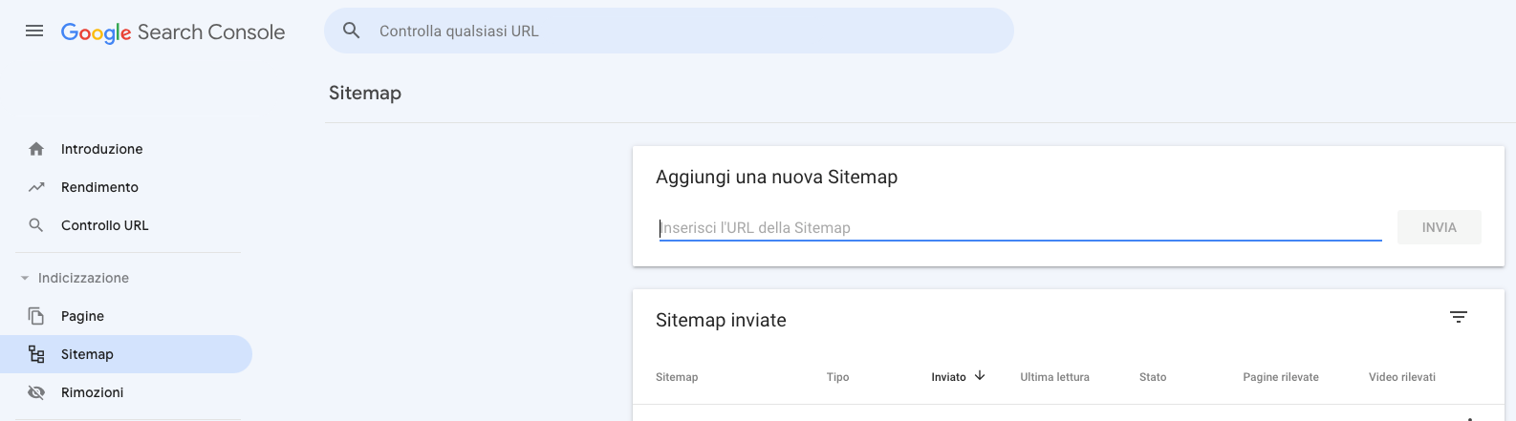Click the Sitemap URL input field
This screenshot has height=421, width=1516.
click(1020, 227)
